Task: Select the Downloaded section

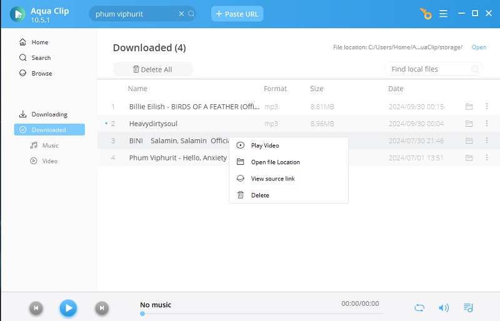Action: click(49, 130)
